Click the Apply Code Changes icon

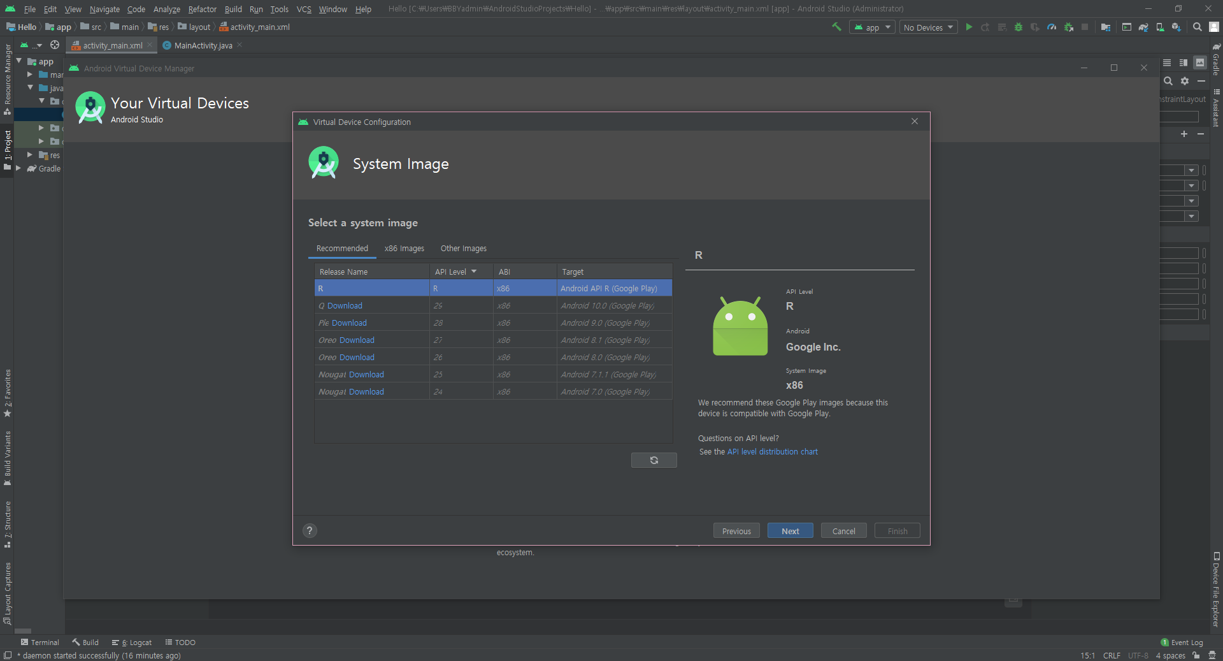1002,27
